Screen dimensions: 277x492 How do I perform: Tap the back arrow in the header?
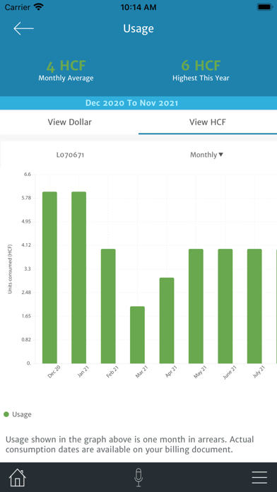click(x=23, y=28)
